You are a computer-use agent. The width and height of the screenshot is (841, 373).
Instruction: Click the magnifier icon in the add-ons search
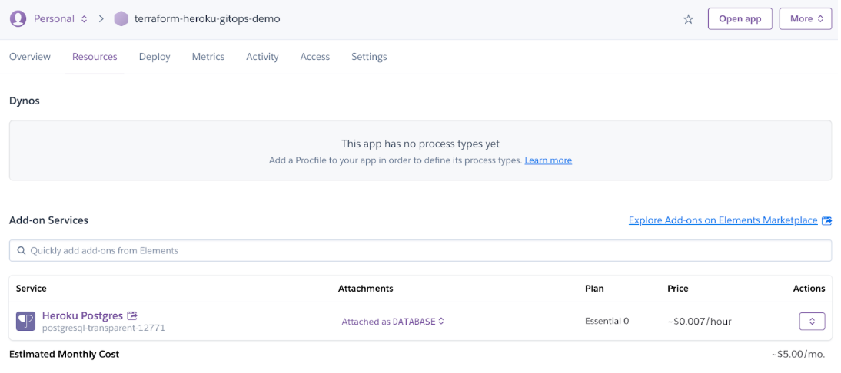pos(22,250)
